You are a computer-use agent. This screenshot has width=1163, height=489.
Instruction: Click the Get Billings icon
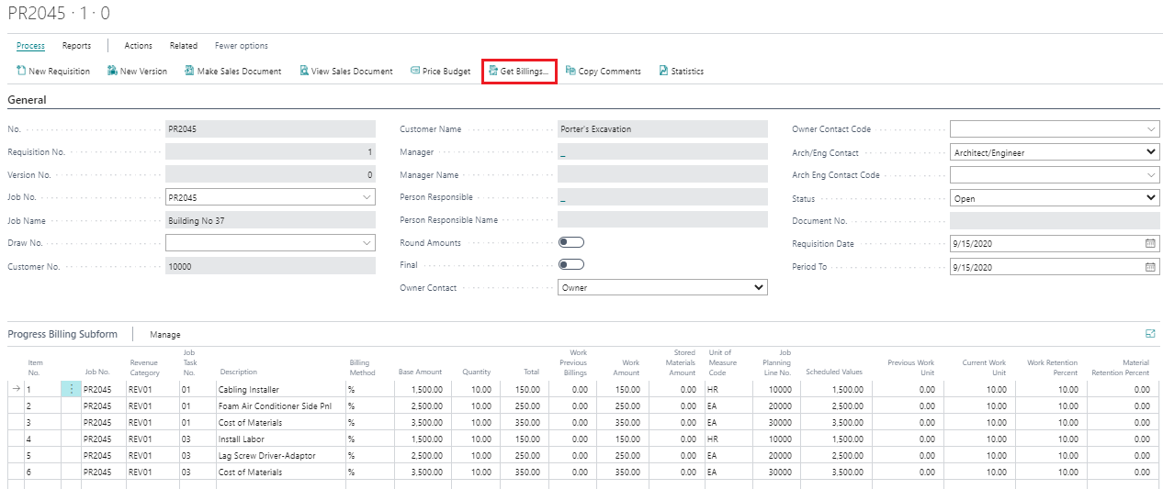[x=493, y=71]
